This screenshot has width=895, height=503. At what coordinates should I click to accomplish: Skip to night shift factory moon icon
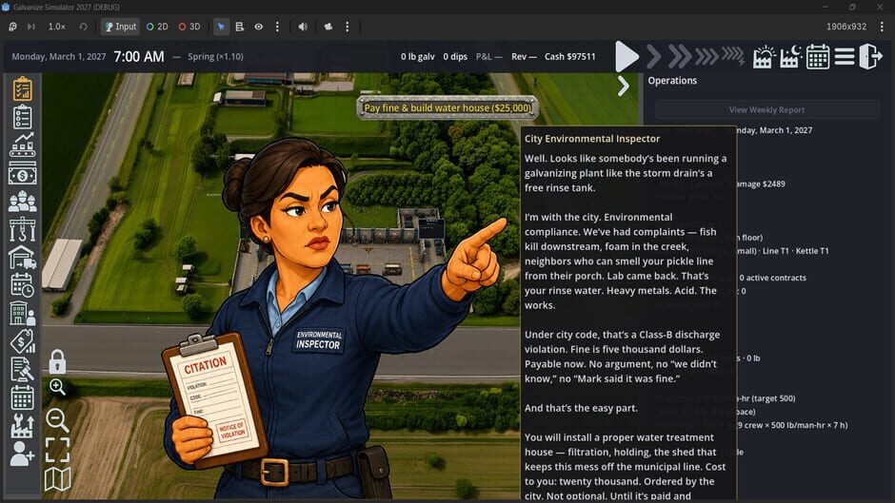790,56
